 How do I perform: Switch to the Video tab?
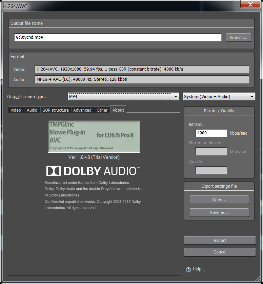click(16, 110)
